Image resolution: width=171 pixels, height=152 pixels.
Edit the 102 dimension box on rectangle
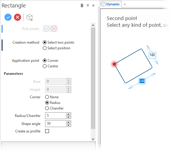(152, 55)
